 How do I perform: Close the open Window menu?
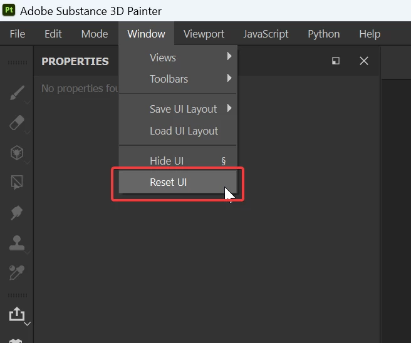click(146, 34)
